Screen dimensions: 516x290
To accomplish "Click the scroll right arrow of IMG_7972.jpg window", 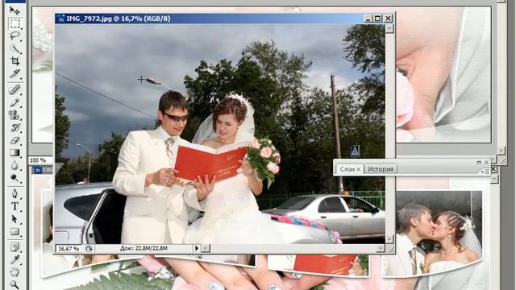I will pos(381,248).
